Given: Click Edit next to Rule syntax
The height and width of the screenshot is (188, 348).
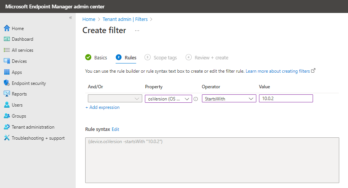Looking at the screenshot, I should pos(115,129).
